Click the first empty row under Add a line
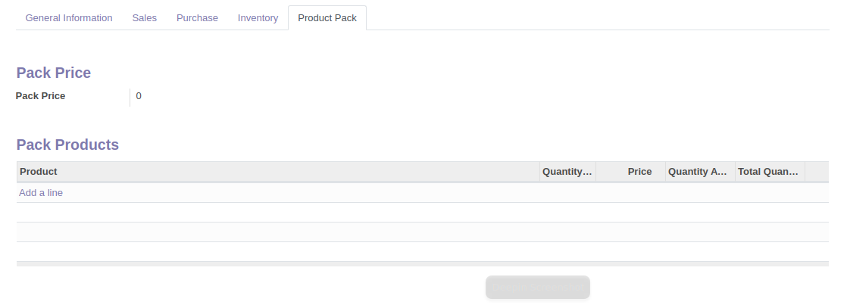 423,212
